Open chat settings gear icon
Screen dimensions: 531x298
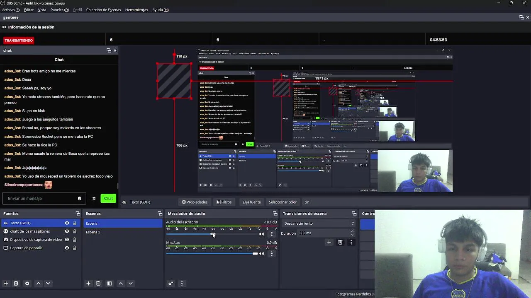coord(94,198)
